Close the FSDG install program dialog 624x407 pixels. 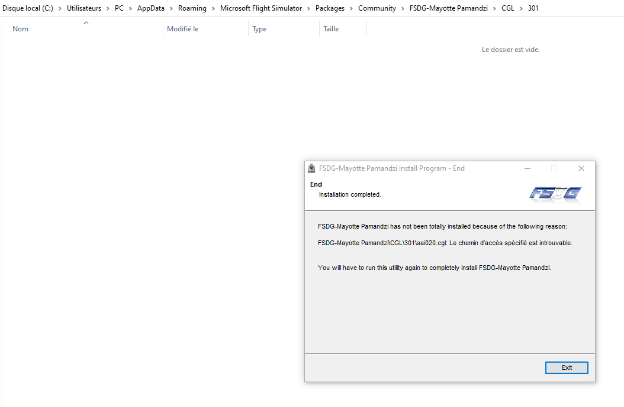click(x=581, y=168)
